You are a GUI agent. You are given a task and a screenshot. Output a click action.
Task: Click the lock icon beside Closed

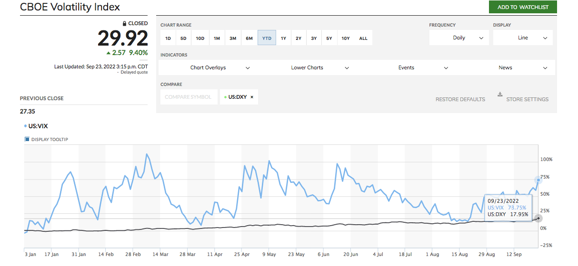pyautogui.click(x=125, y=23)
